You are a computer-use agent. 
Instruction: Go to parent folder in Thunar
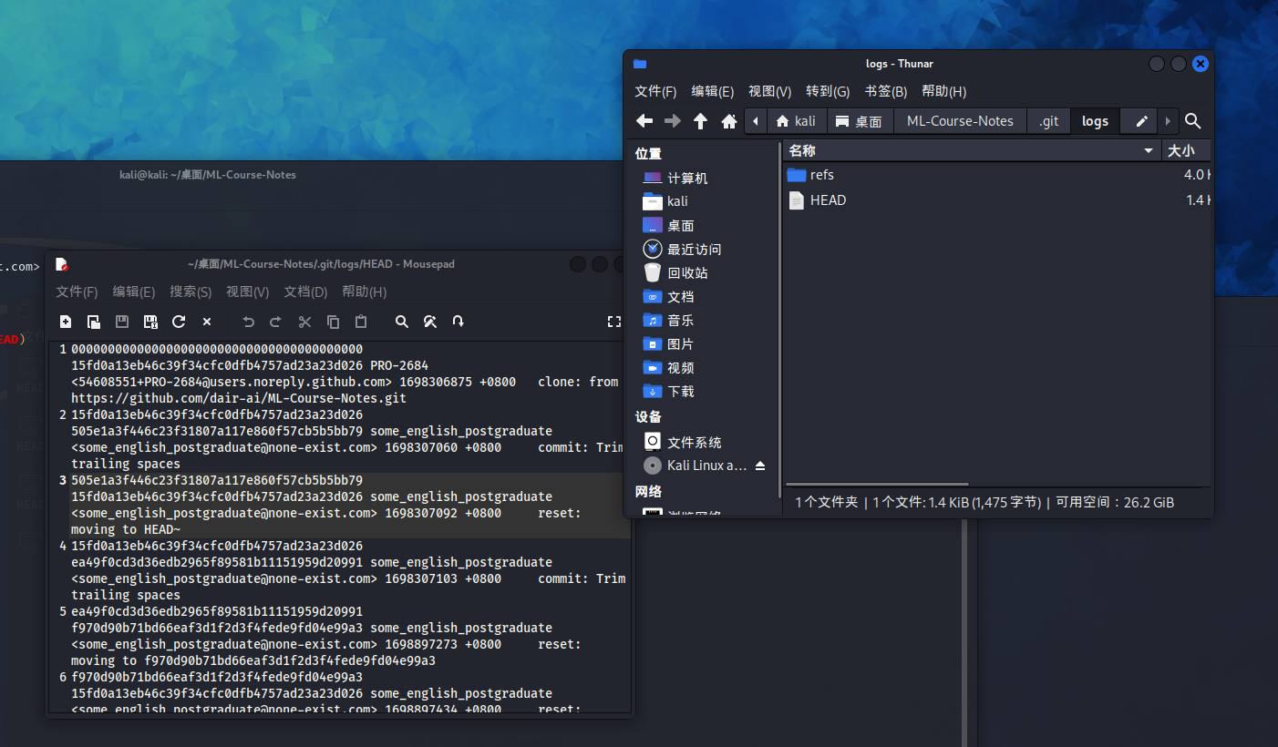[x=700, y=121]
